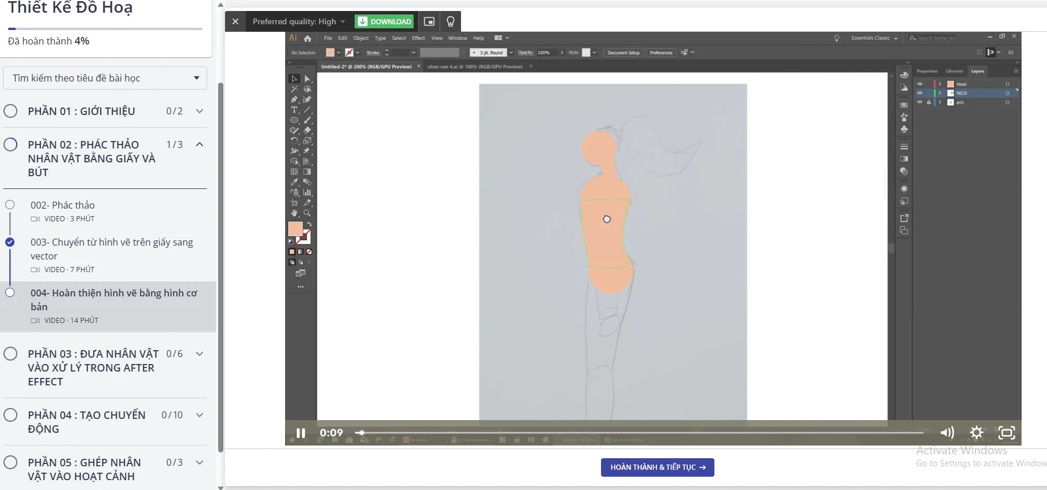1047x490 pixels.
Task: Collapse PHẦN 02 section chevron
Action: [200, 144]
